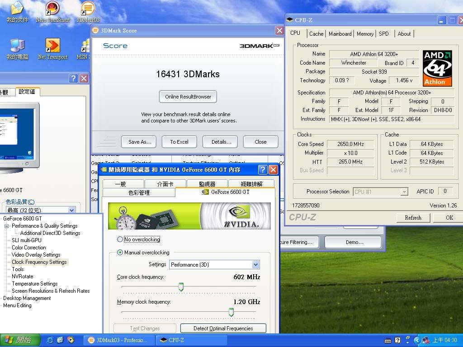Screen dimensions: 463x347
Task: Select Video Overlay Settings tree item
Action: (36, 255)
